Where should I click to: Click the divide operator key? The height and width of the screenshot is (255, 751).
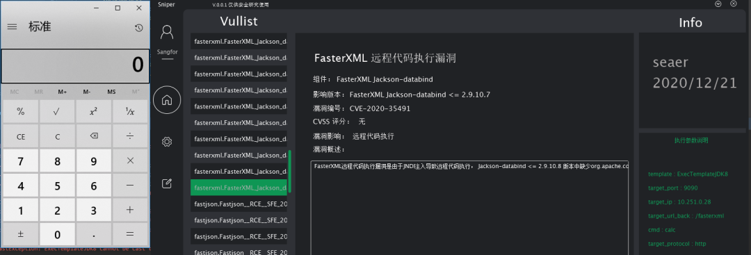pos(130,136)
